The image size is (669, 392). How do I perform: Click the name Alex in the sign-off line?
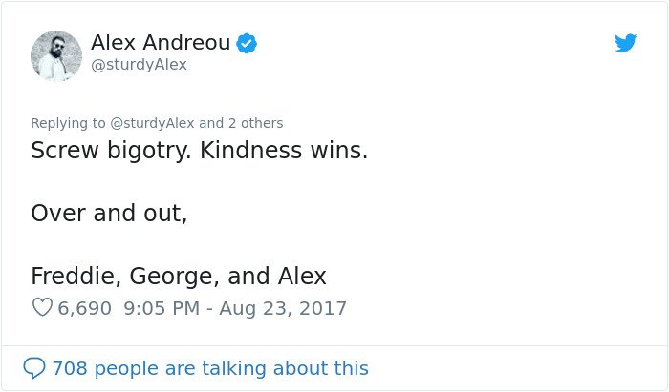(x=302, y=276)
